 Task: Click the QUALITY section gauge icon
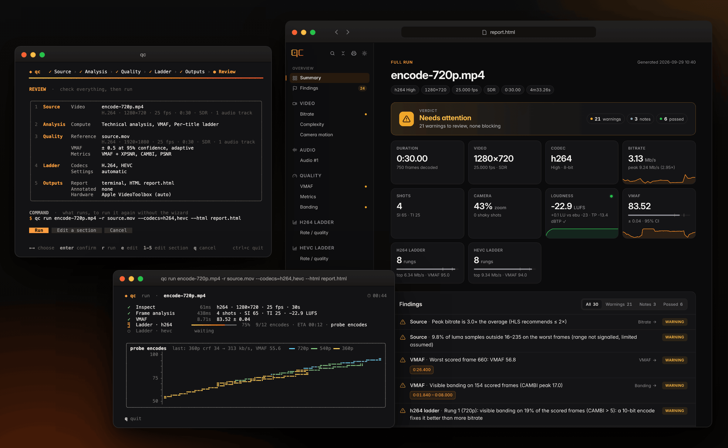point(295,176)
